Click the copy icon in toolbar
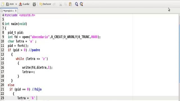This screenshot has height=101, width=180. click(65, 4)
